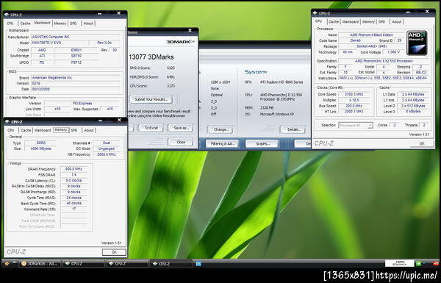Click the 13077 3DMarks score text
Viewport: 441px width, 283px height.
[151, 57]
